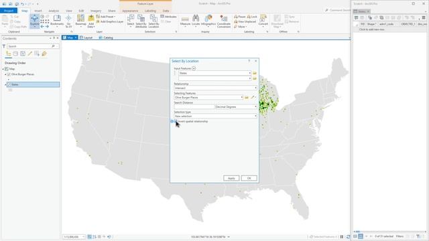Browse folder for Selecting Features
429x241 pixels.
pyautogui.click(x=247, y=97)
